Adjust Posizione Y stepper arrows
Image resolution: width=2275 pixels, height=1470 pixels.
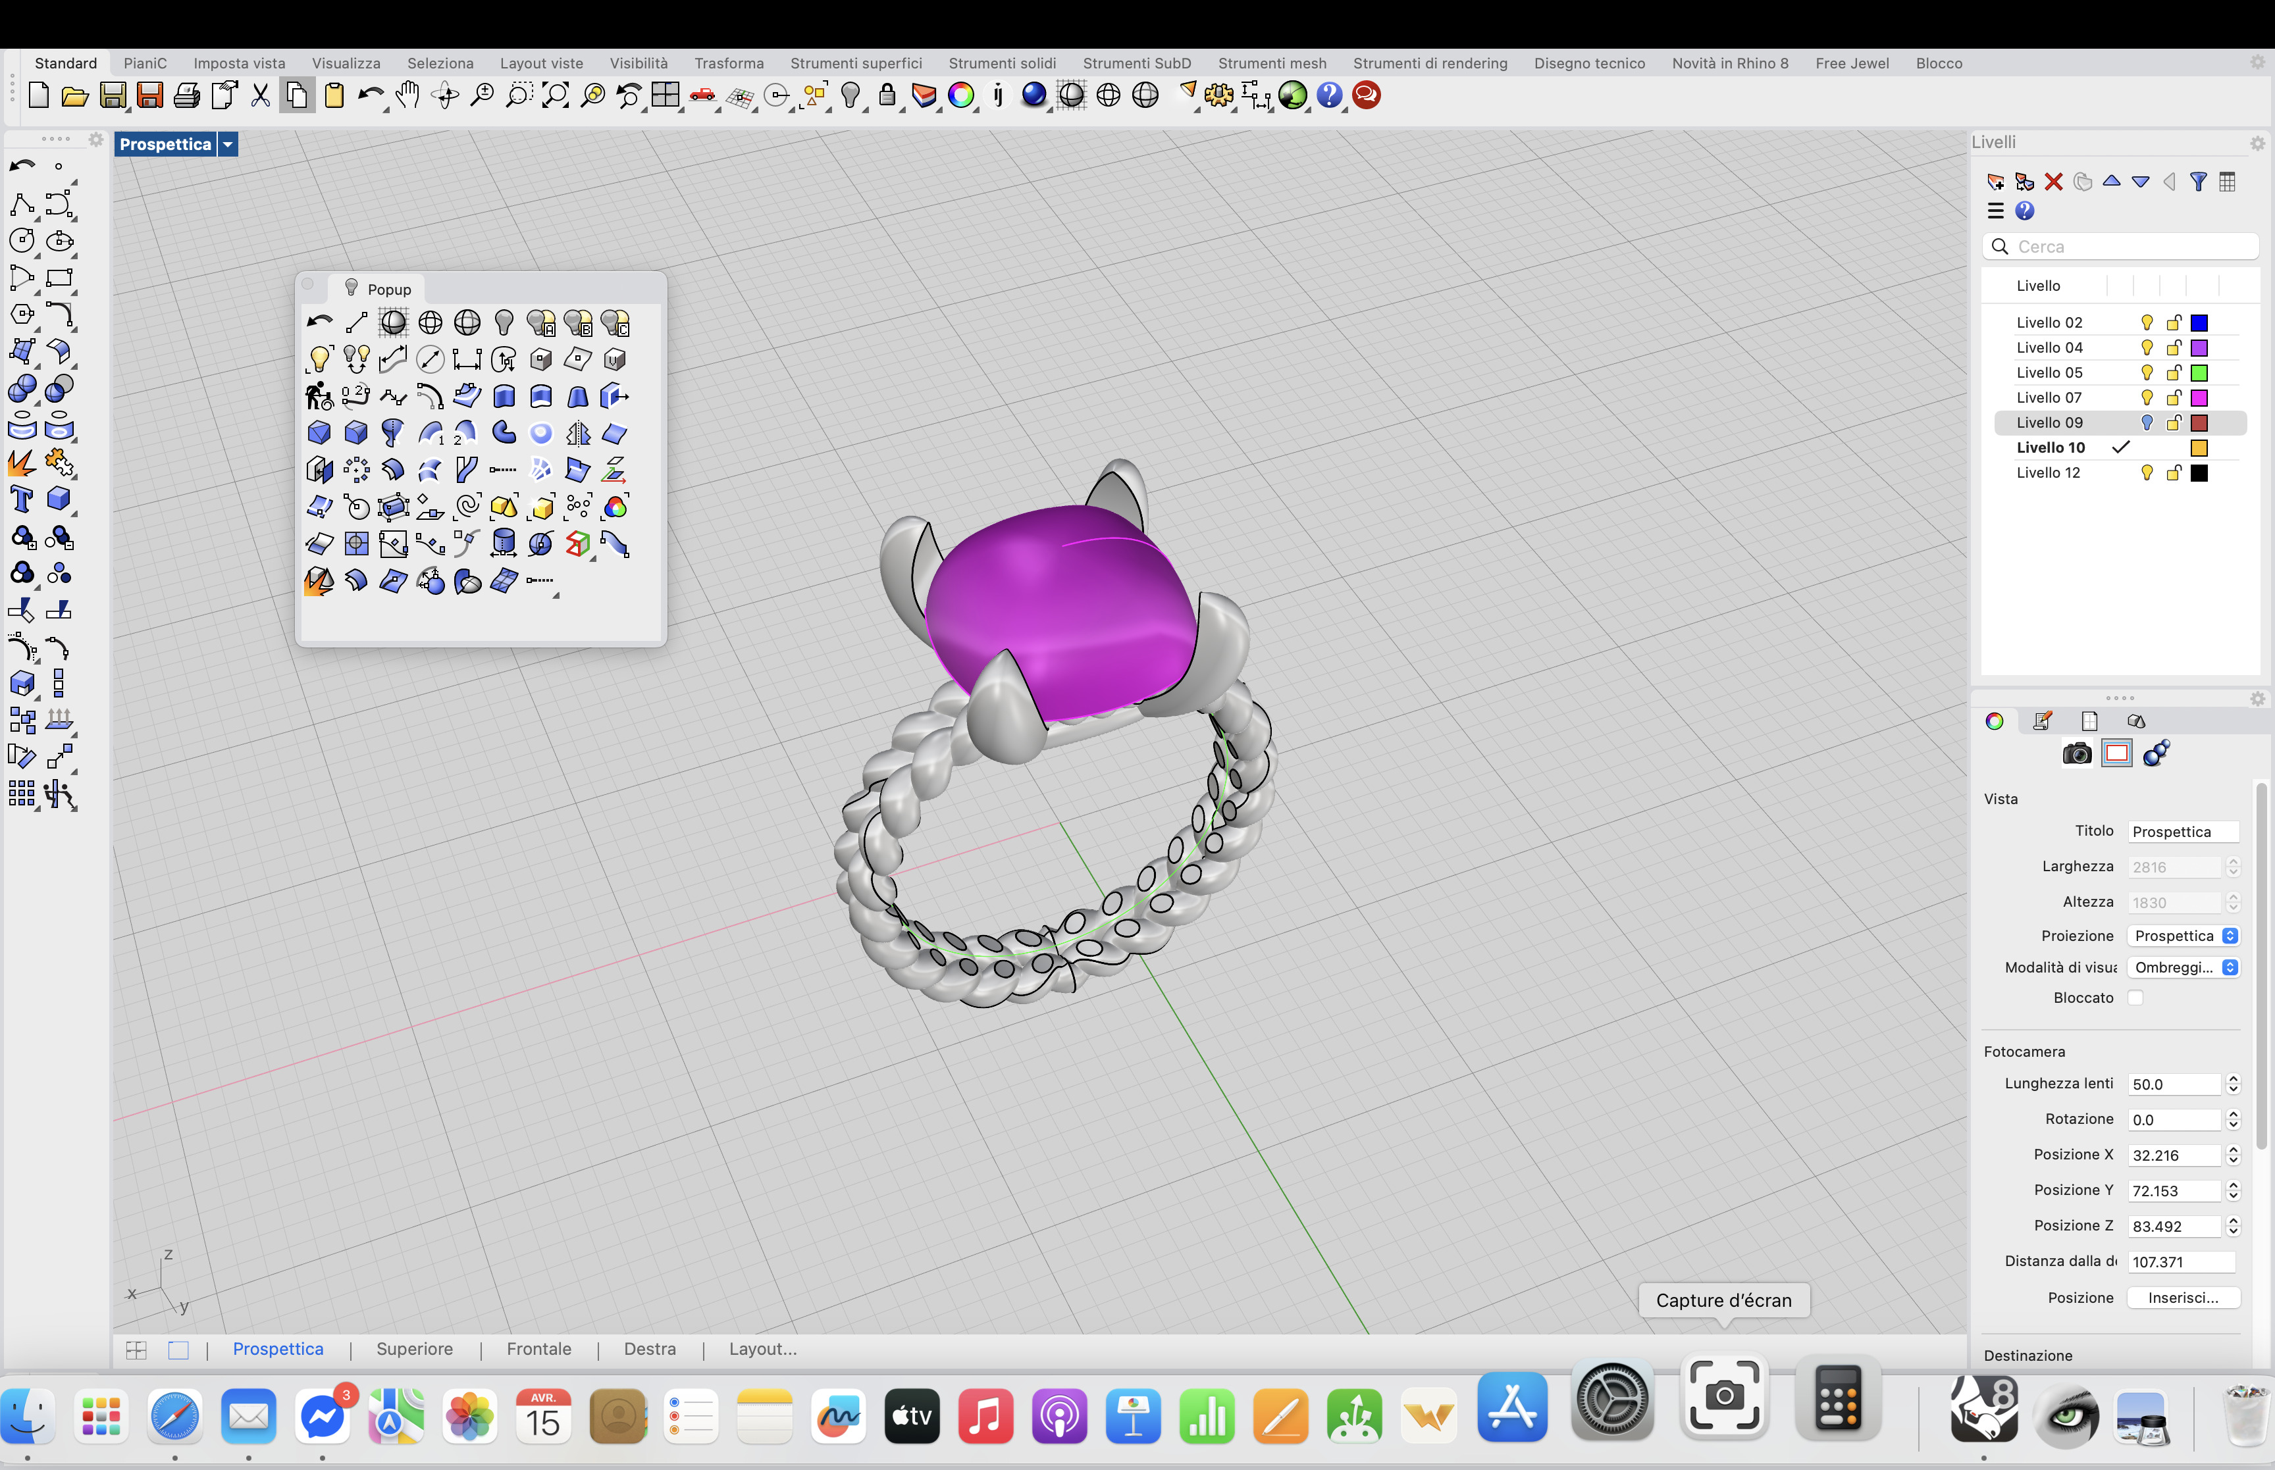[x=2232, y=1190]
